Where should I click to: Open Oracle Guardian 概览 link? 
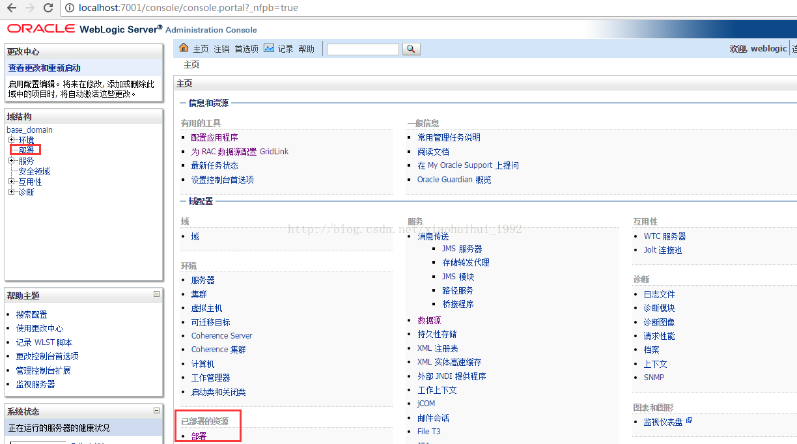click(454, 180)
